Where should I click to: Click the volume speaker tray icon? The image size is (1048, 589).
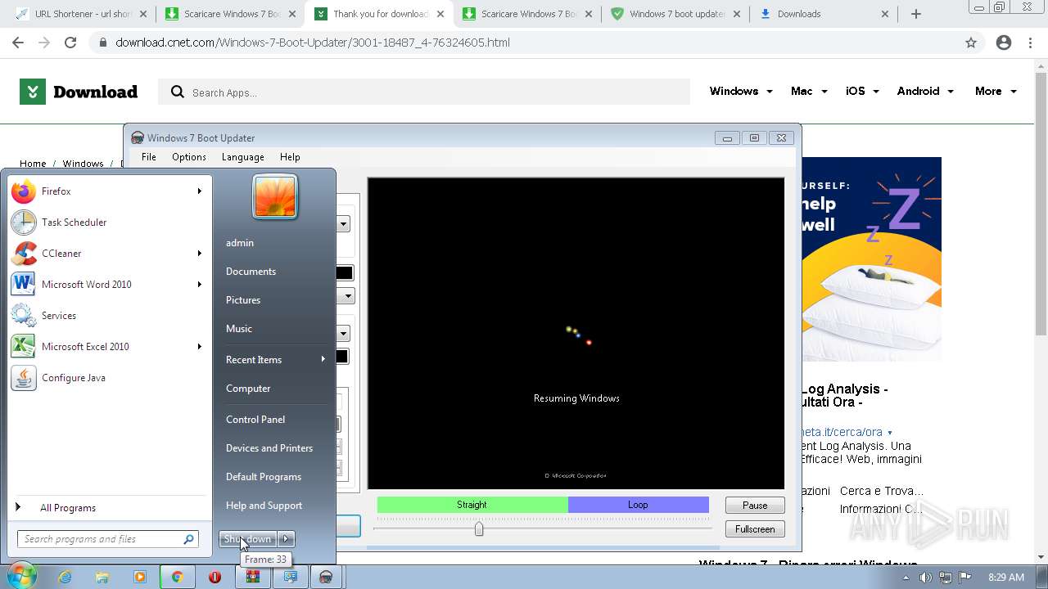925,578
